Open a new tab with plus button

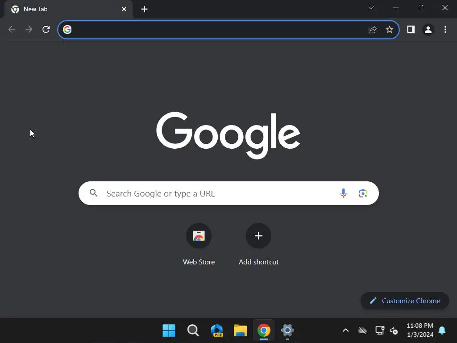tap(144, 9)
